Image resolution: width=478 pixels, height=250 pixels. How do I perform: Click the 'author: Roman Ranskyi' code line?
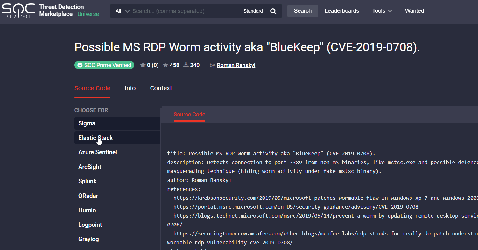coord(199,180)
